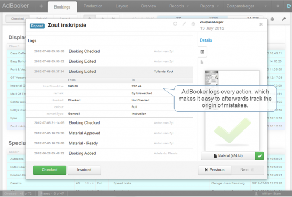Click the Instruction remarkType value

pyautogui.click(x=139, y=114)
